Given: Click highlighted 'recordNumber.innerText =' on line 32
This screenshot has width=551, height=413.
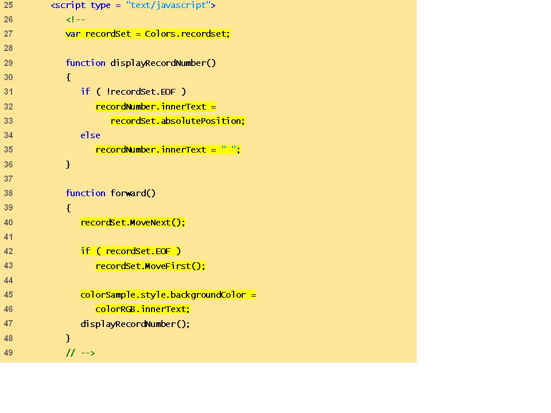Looking at the screenshot, I should 156,107.
